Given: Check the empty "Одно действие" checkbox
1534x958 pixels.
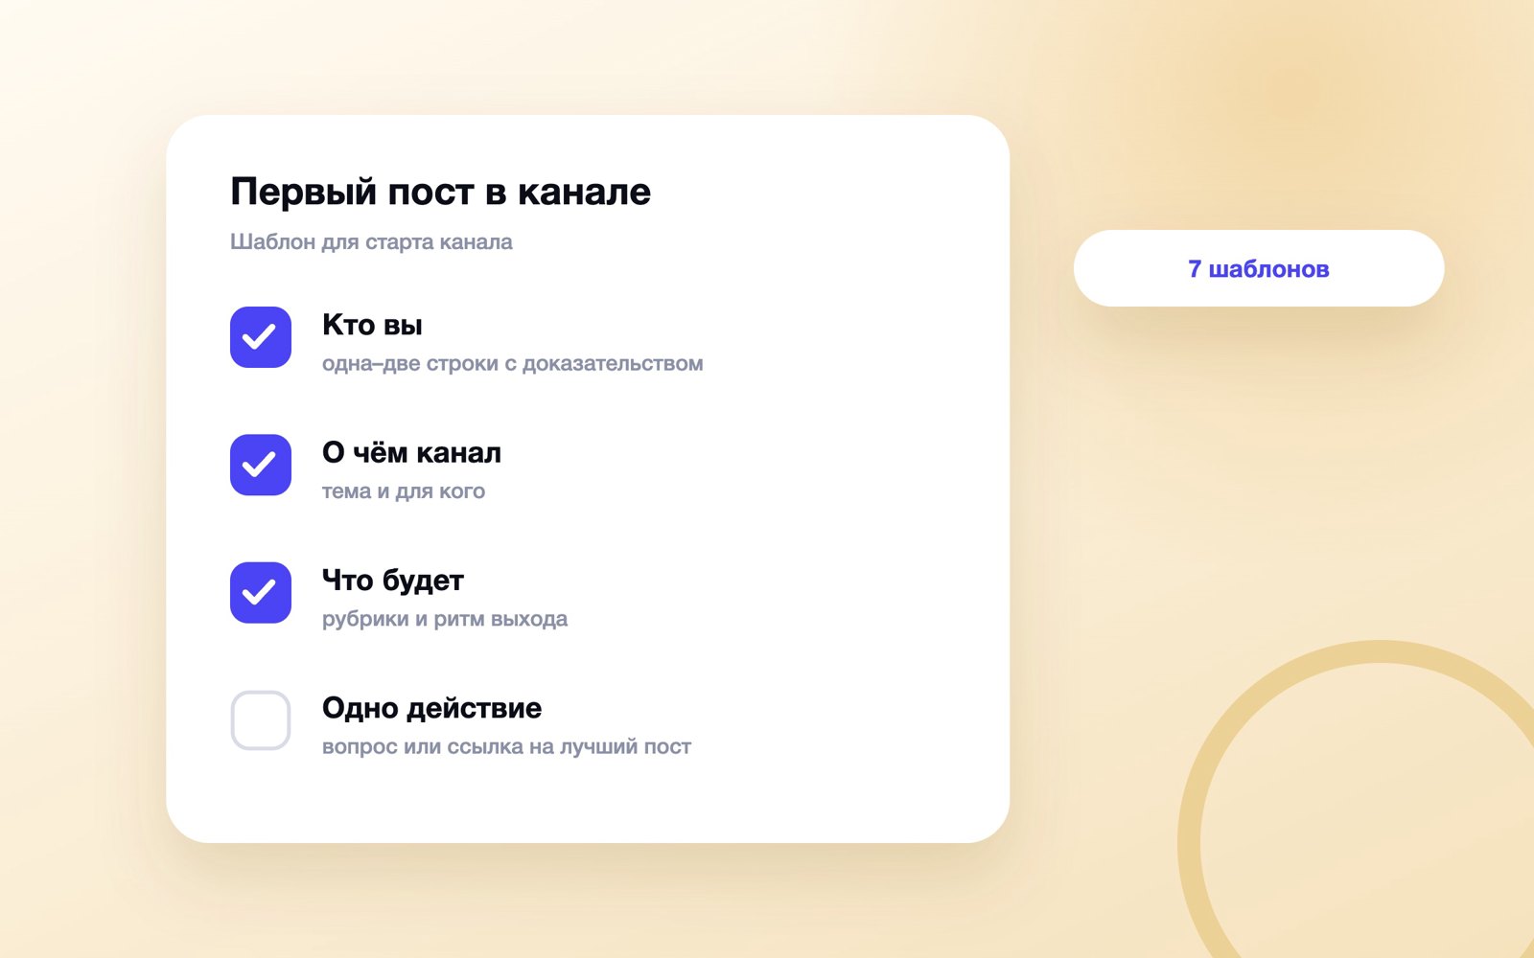Looking at the screenshot, I should (261, 720).
